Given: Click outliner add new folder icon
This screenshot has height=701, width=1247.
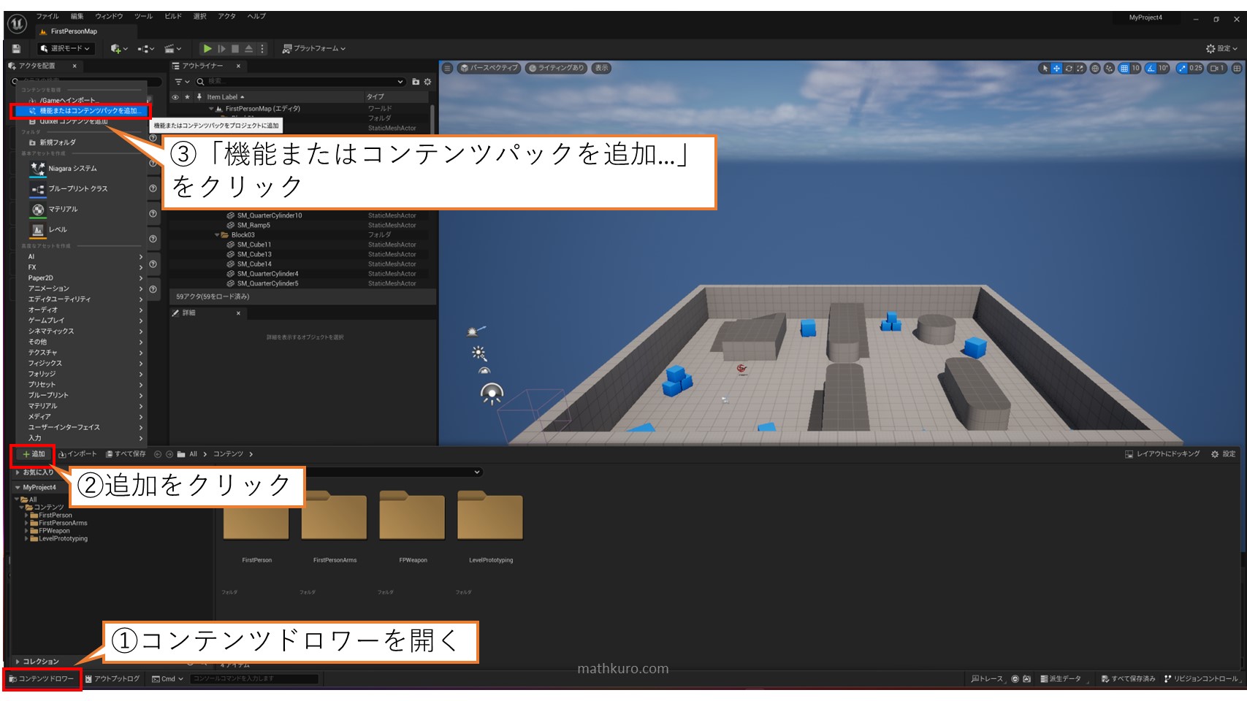Looking at the screenshot, I should pos(416,82).
